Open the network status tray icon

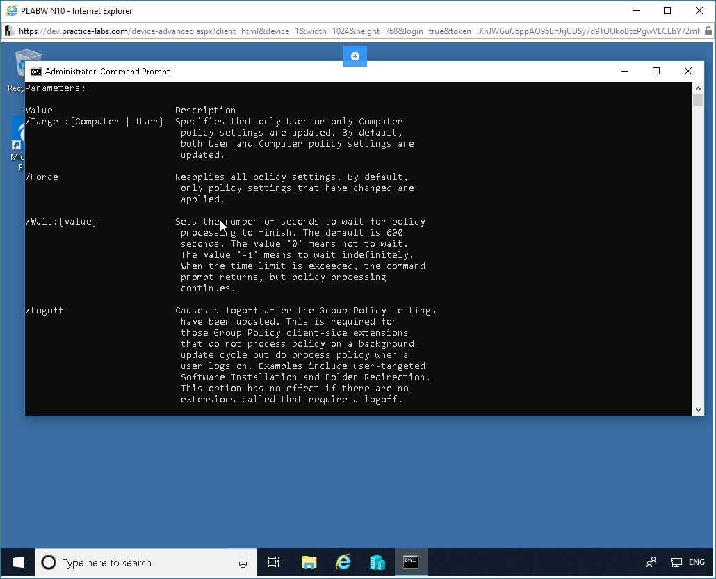pos(676,562)
